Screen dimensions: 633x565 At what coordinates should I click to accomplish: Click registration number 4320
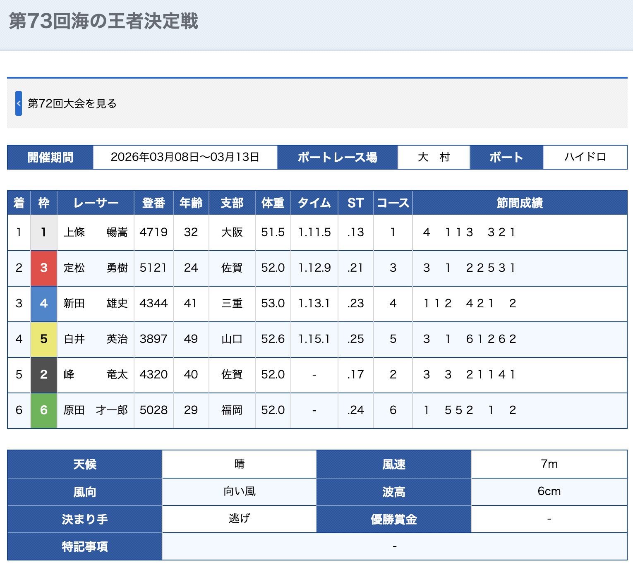pos(153,375)
